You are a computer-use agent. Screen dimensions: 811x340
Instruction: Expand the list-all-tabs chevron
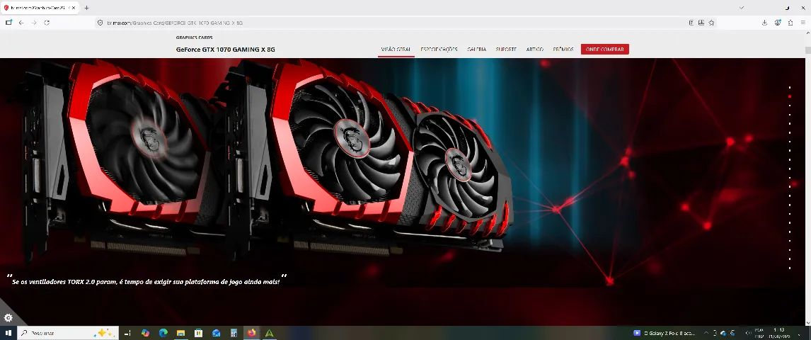(741, 8)
